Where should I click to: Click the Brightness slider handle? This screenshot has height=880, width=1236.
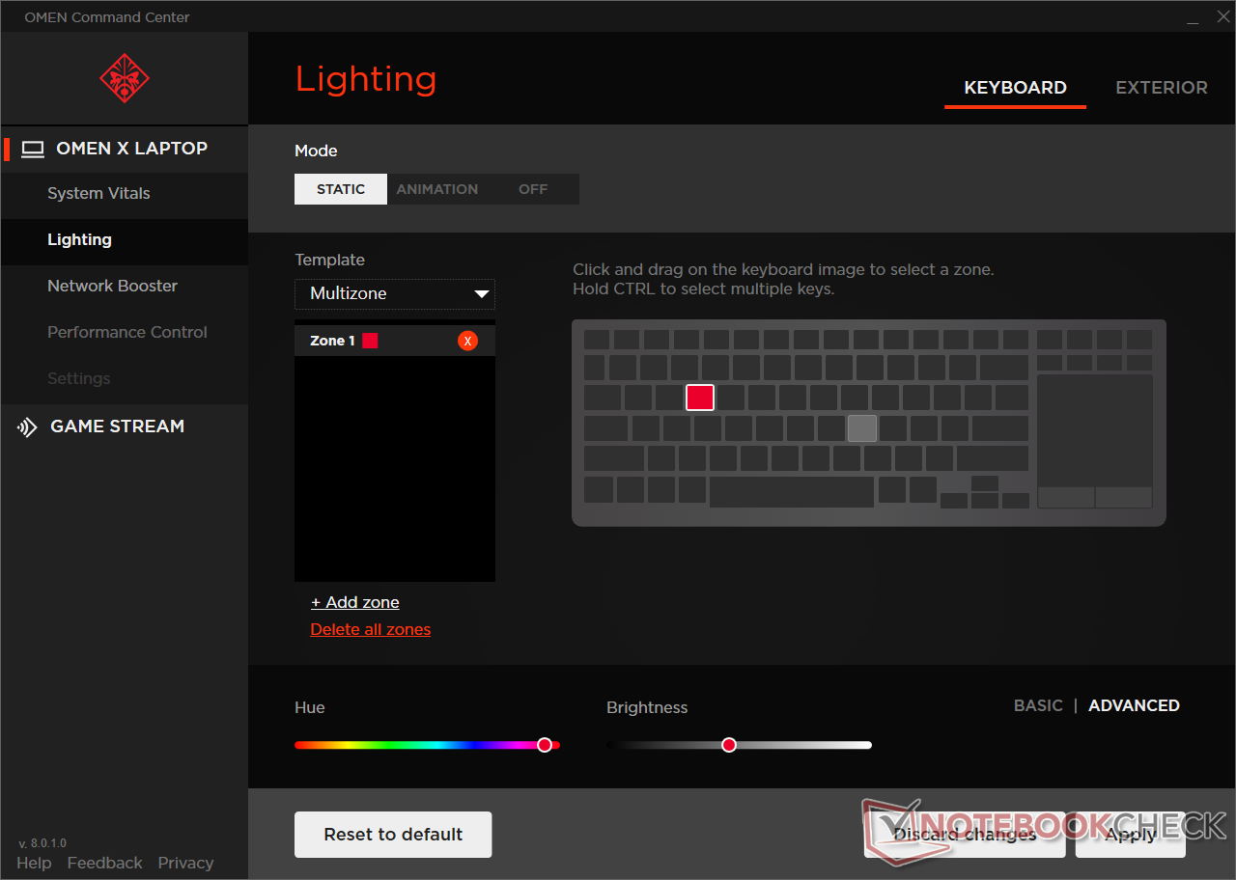(x=729, y=745)
